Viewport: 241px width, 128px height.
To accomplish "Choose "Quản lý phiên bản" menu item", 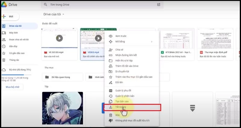I will coord(132,96).
